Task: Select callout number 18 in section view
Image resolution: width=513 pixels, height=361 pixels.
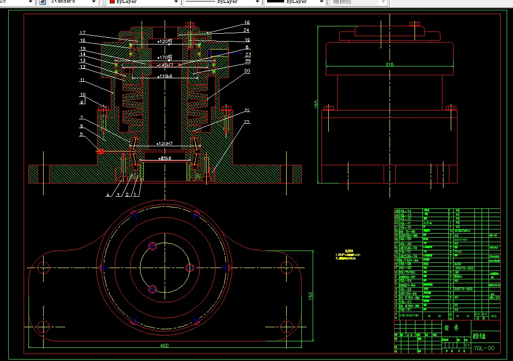Action: point(247,23)
